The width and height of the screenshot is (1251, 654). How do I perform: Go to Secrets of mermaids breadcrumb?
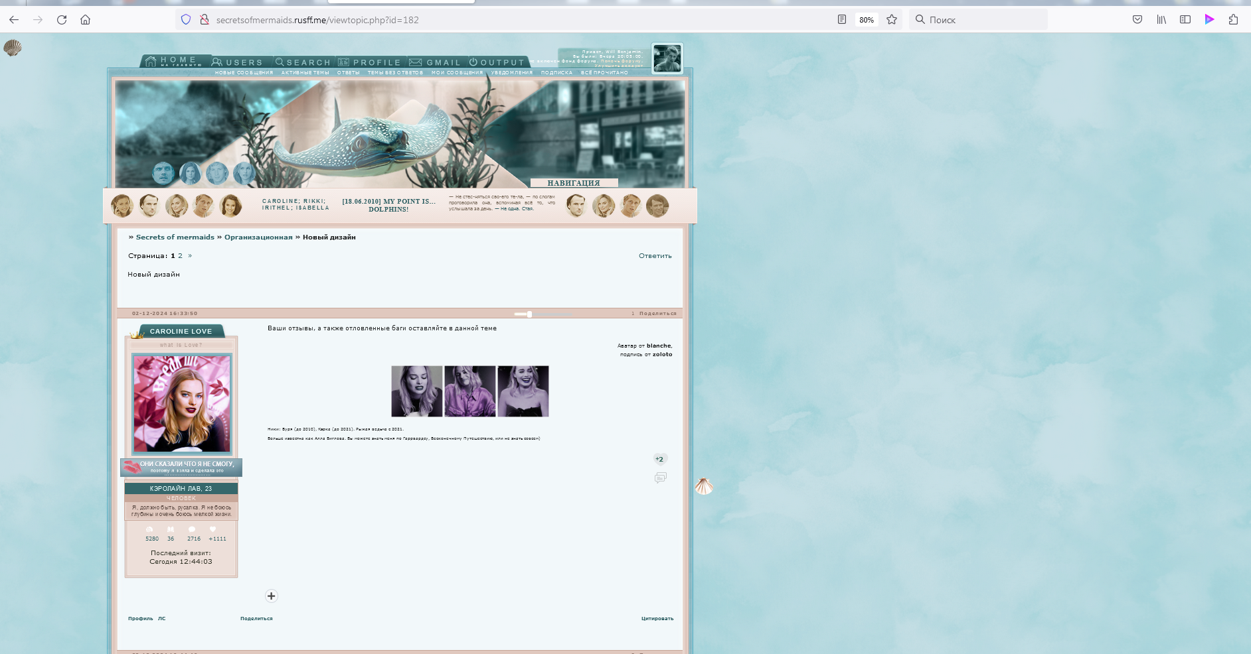pos(175,237)
